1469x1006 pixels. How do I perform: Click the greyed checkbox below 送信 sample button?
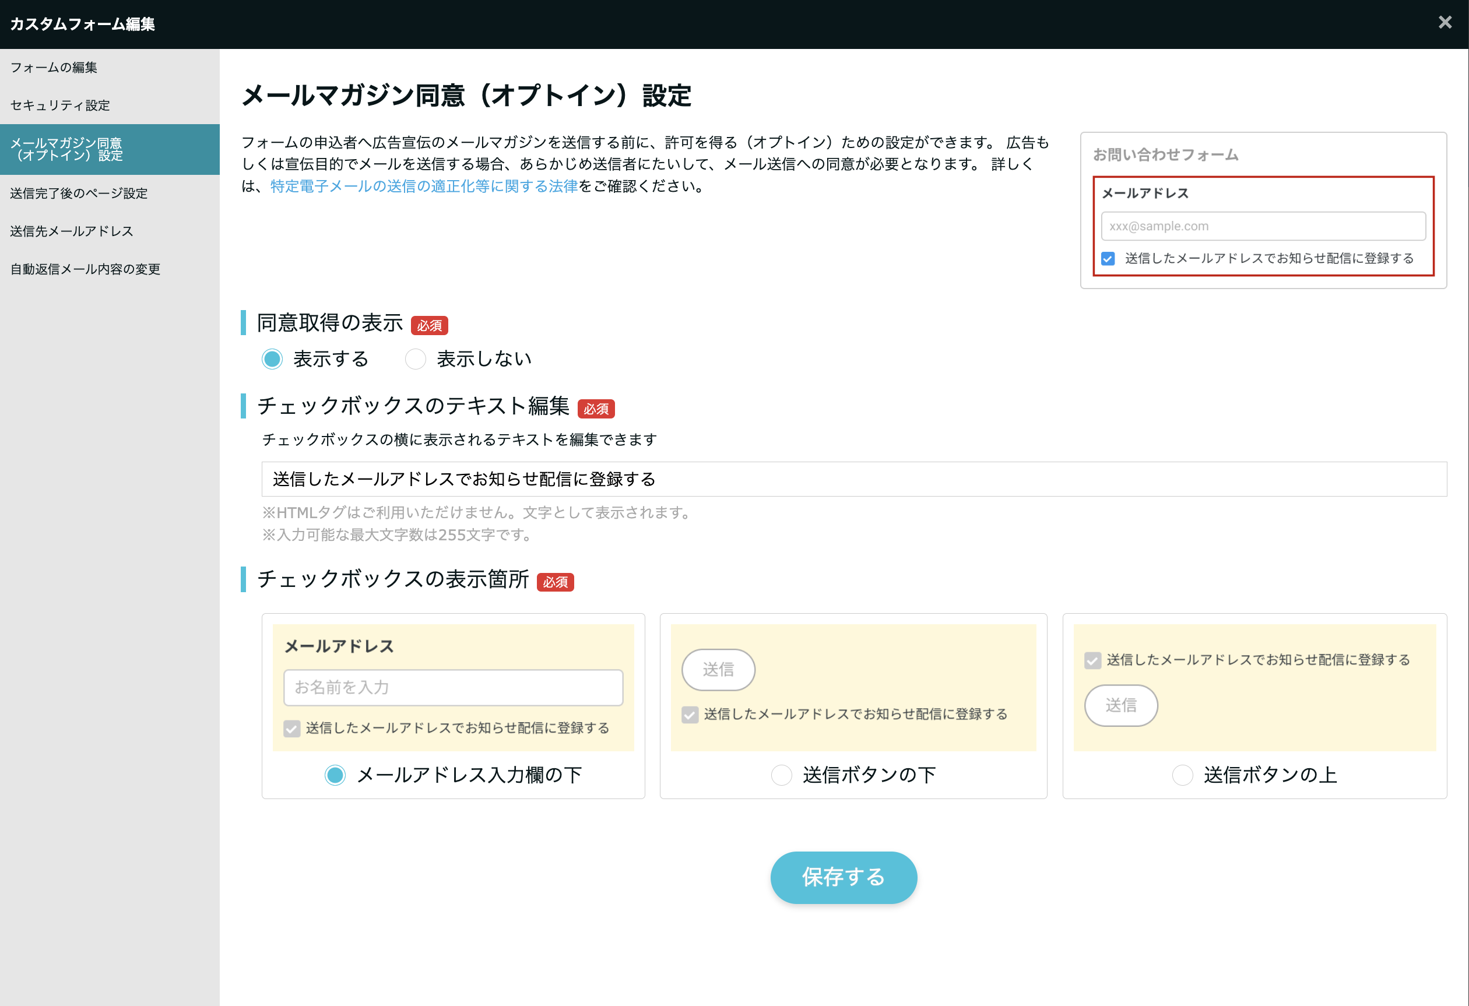click(x=690, y=715)
